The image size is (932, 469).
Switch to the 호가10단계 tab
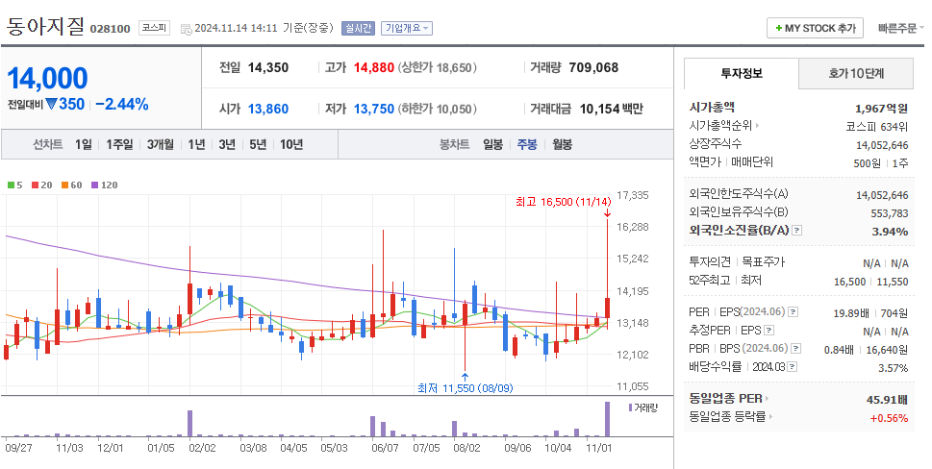(856, 74)
